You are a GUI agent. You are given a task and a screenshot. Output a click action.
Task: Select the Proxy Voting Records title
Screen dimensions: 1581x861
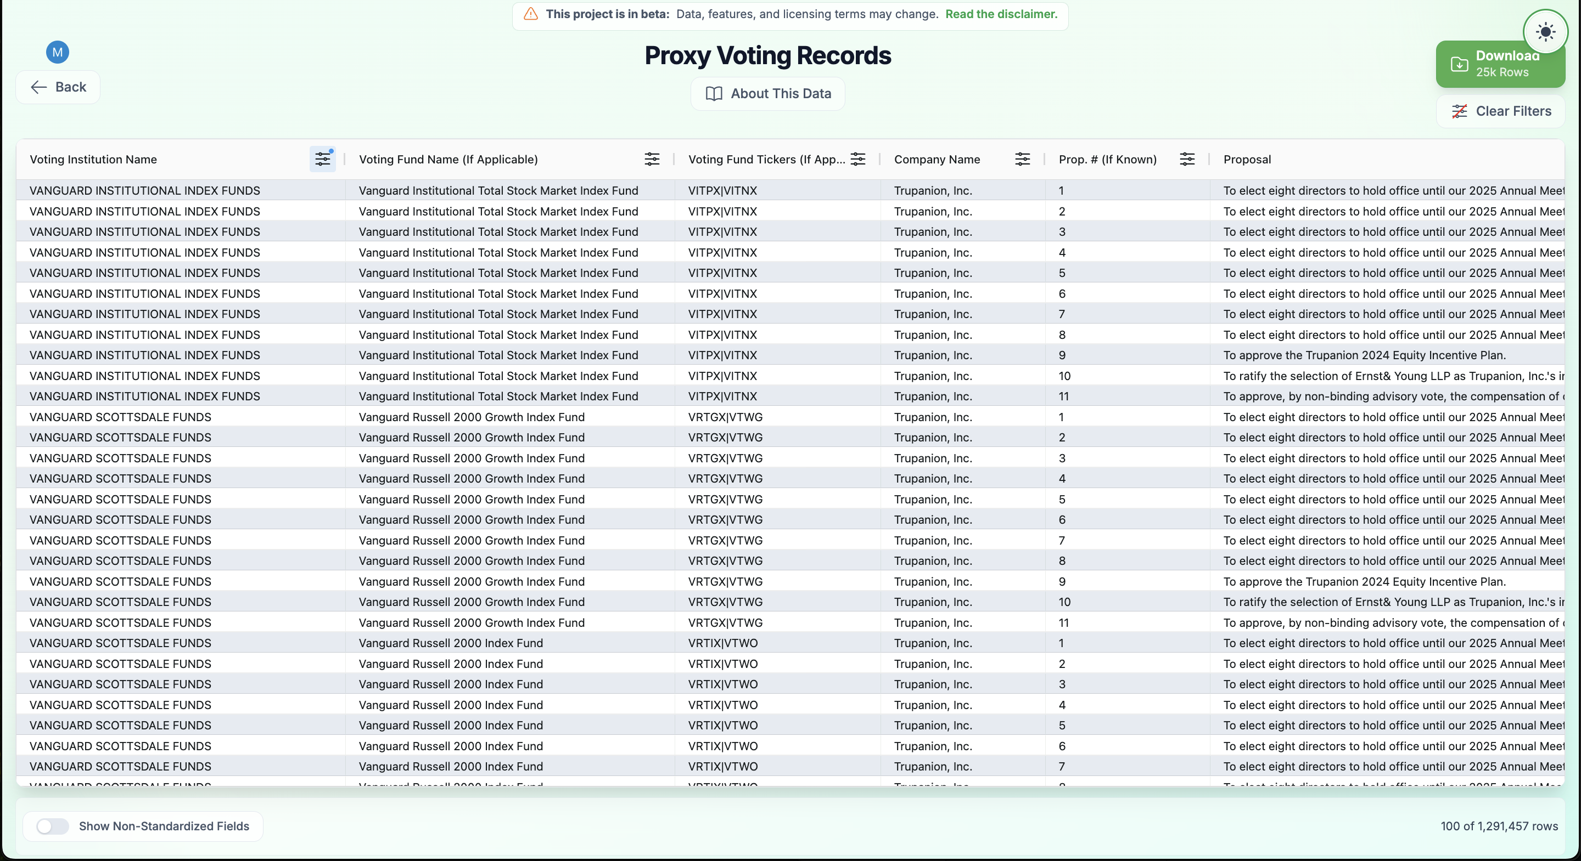pos(767,55)
